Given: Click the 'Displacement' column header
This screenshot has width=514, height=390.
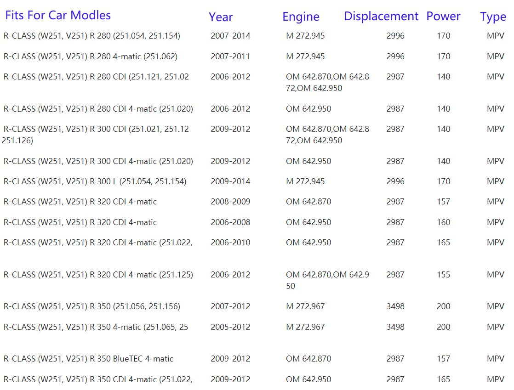Looking at the screenshot, I should pyautogui.click(x=381, y=16).
